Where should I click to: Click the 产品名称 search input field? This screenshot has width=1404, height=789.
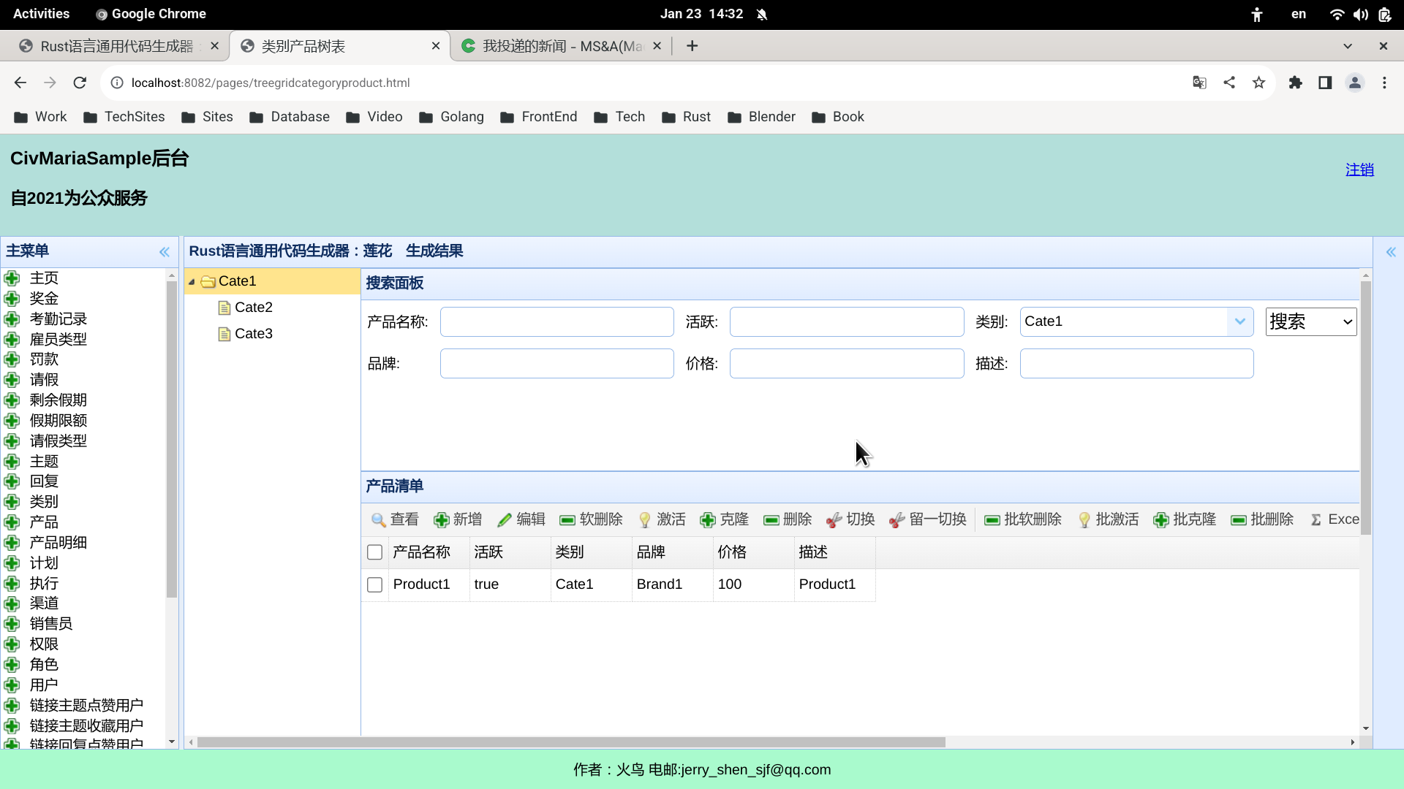(x=556, y=321)
